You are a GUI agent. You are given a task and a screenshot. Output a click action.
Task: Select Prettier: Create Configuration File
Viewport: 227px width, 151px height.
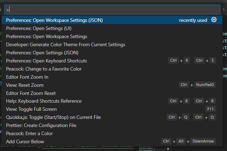click(112, 125)
